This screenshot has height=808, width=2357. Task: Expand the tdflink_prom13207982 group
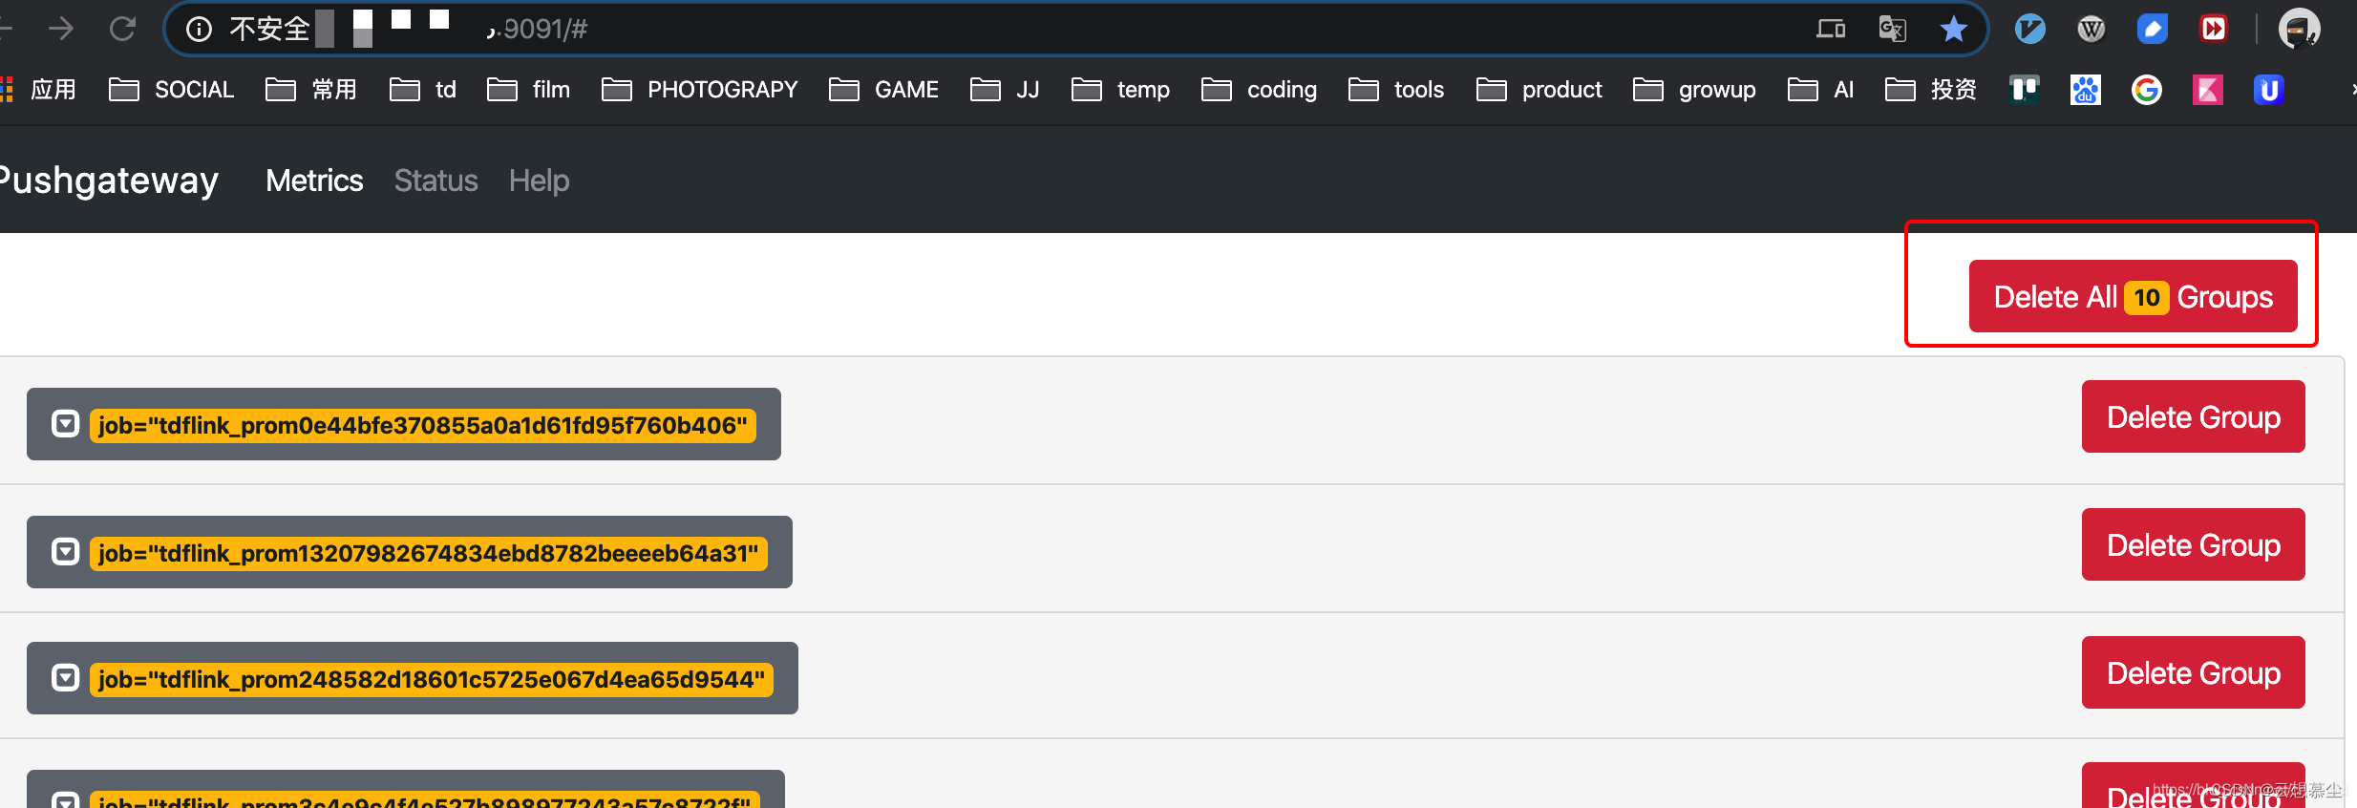(65, 552)
